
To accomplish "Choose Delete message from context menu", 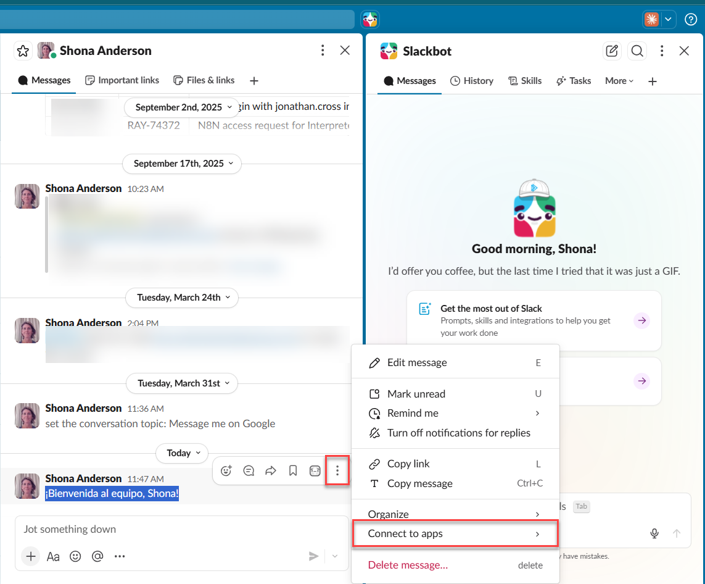I will click(x=455, y=565).
